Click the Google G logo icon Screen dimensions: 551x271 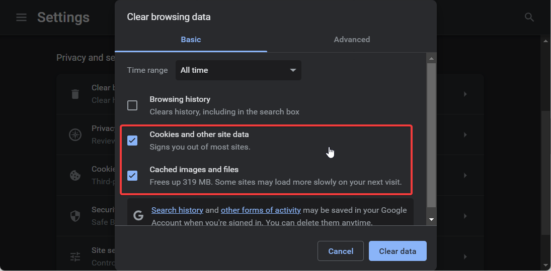point(138,215)
